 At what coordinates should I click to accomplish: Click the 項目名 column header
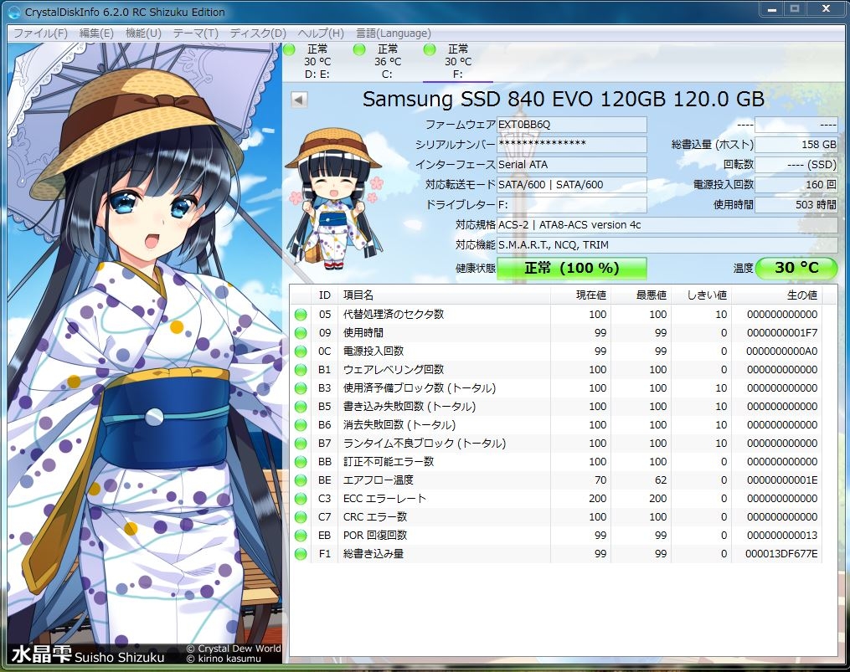click(444, 295)
